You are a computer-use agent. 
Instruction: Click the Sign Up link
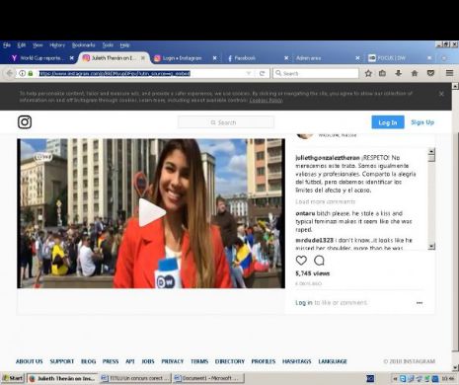422,122
